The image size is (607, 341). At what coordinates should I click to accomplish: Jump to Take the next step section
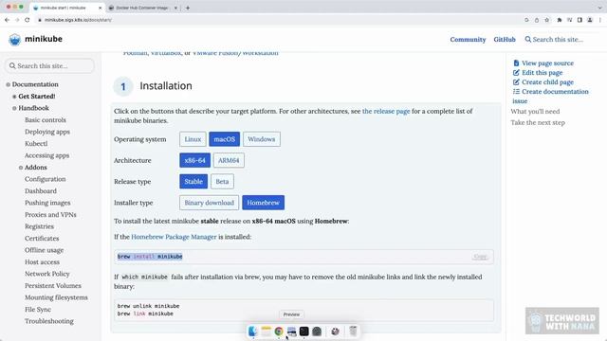[x=538, y=122]
